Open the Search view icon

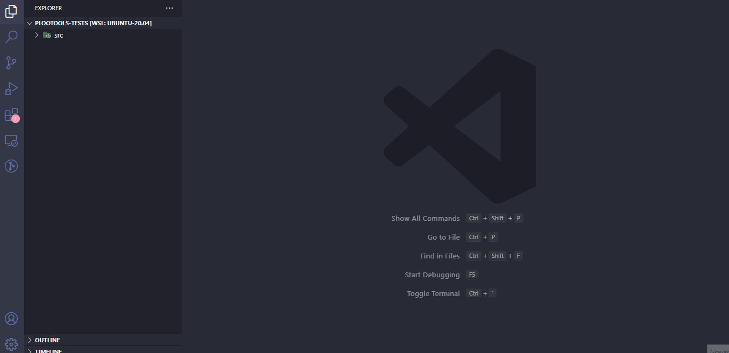pos(11,37)
